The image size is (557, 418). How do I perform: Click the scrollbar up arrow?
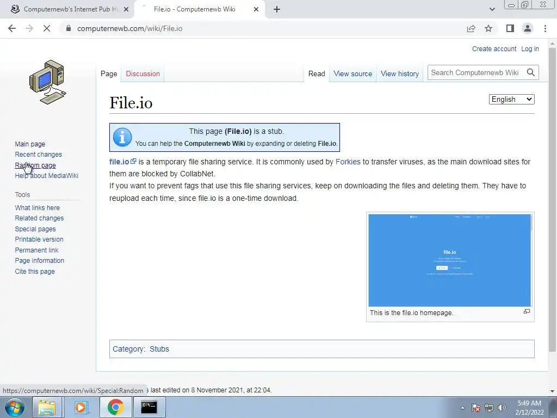pyautogui.click(x=552, y=44)
